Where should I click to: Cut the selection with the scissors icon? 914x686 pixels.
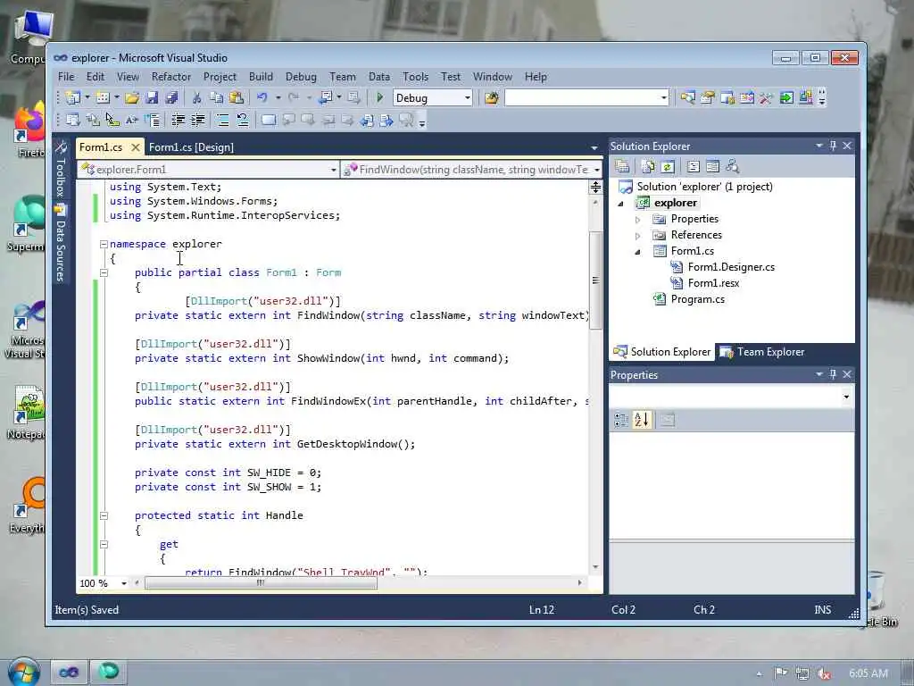pyautogui.click(x=197, y=98)
